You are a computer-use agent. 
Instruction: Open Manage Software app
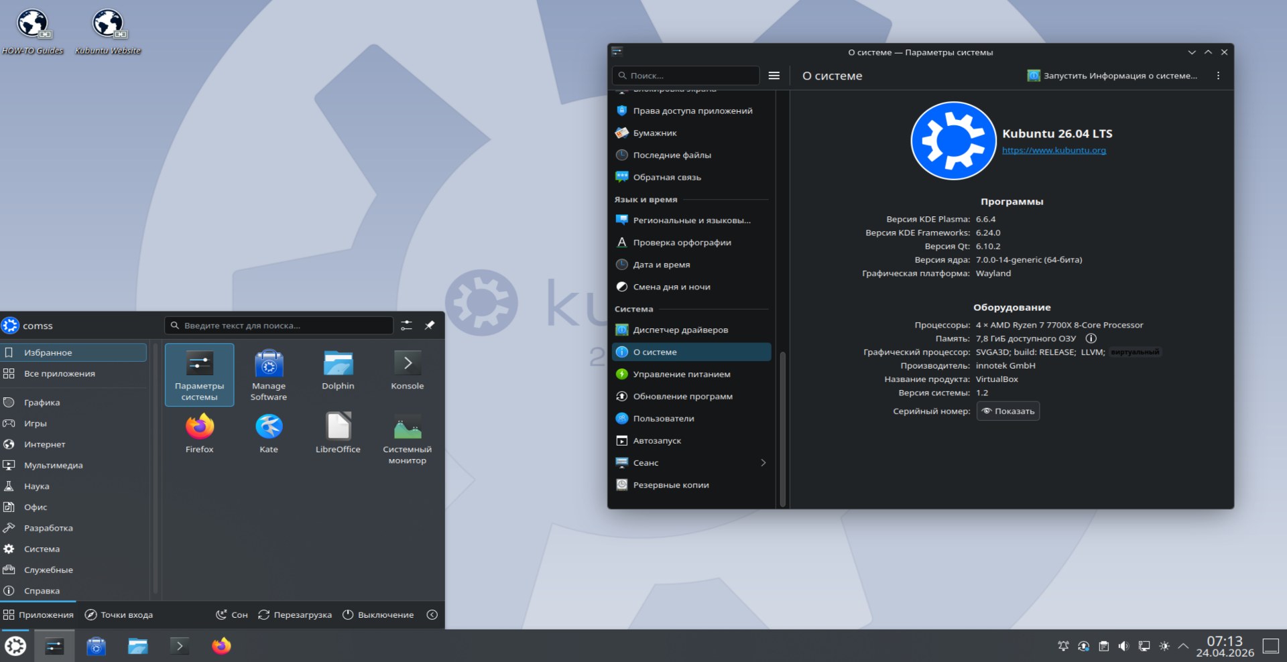(269, 374)
